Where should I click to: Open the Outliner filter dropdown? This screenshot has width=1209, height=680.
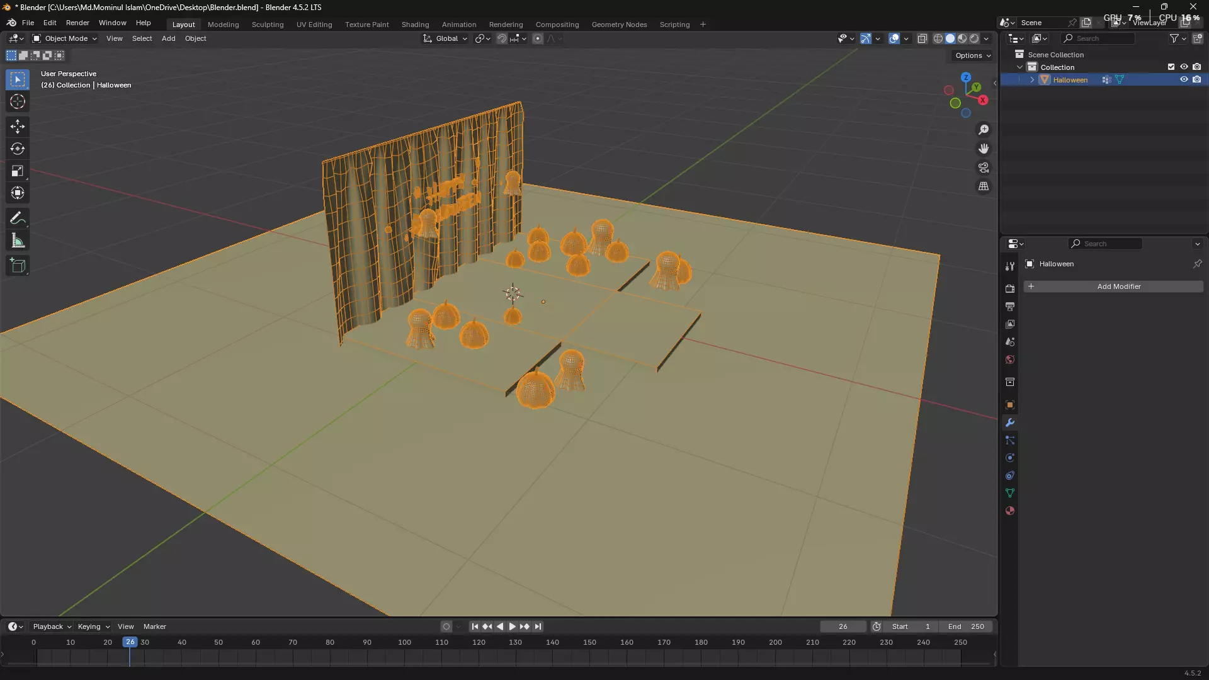pos(1178,38)
